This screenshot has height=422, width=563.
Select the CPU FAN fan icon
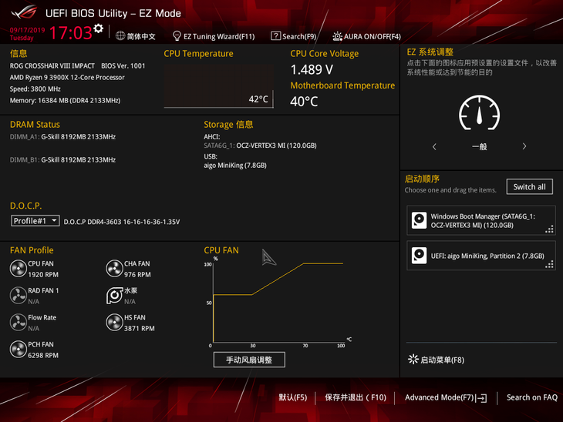19,269
